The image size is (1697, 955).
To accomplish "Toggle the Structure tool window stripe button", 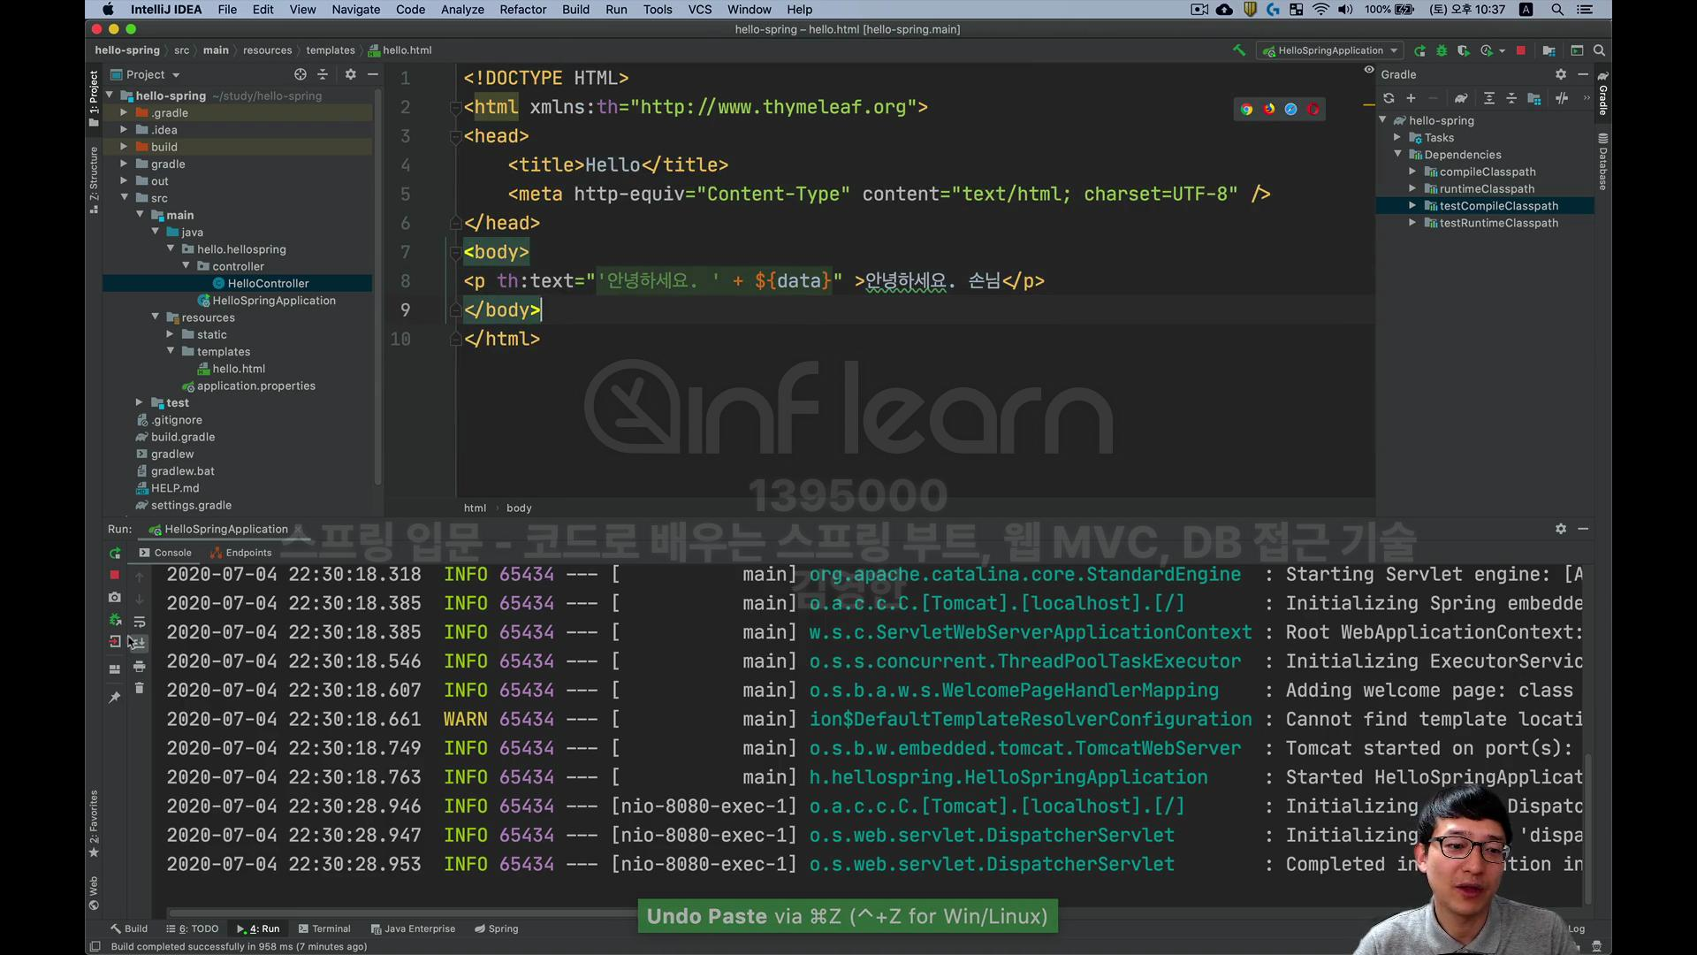I will (94, 180).
